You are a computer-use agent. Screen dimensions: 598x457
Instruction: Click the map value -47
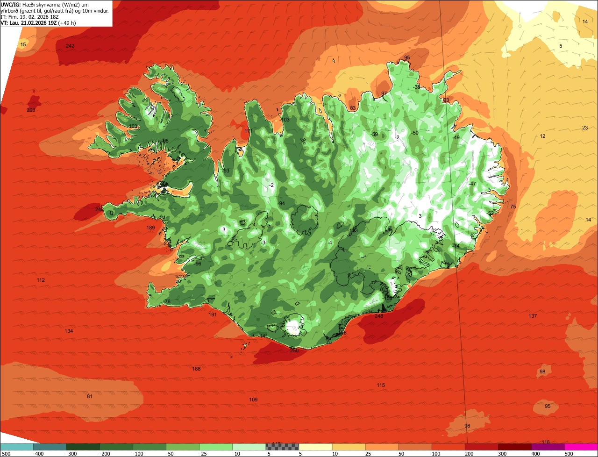(x=472, y=184)
